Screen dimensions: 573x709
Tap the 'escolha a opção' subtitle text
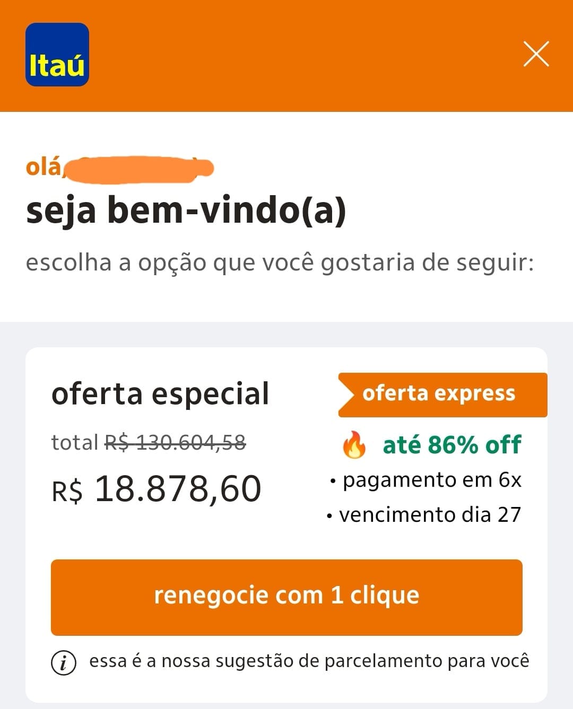click(x=280, y=262)
